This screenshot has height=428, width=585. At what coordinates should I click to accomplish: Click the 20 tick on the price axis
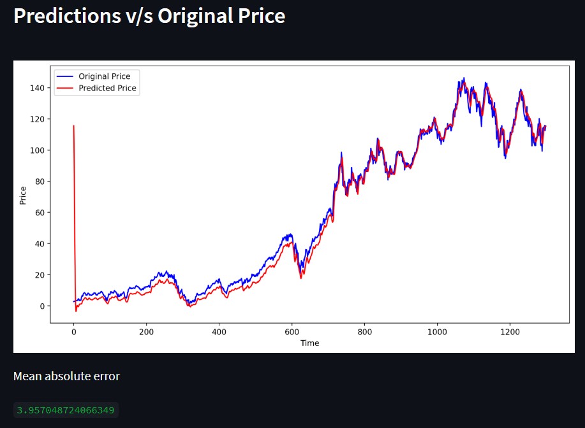(x=40, y=275)
